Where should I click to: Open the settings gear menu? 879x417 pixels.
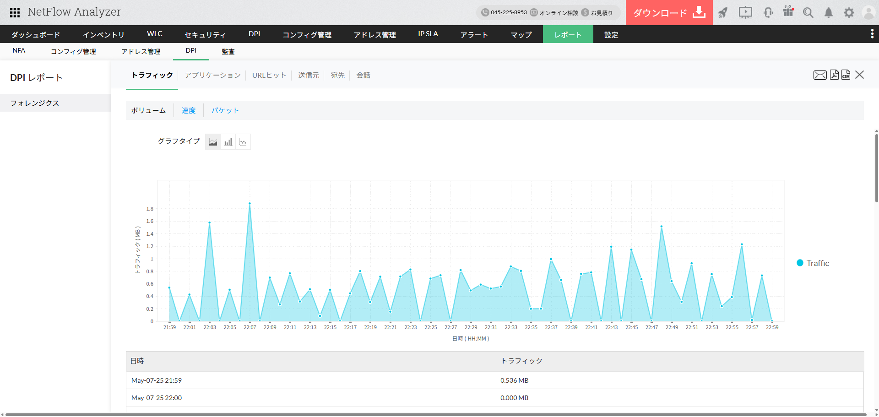coord(849,13)
